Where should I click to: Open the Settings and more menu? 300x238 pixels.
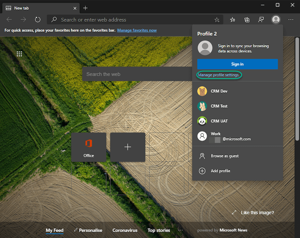(x=291, y=19)
